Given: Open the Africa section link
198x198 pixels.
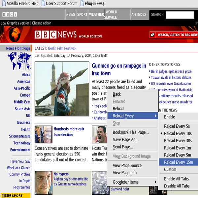Looking at the screenshot, I should tap(26, 75).
